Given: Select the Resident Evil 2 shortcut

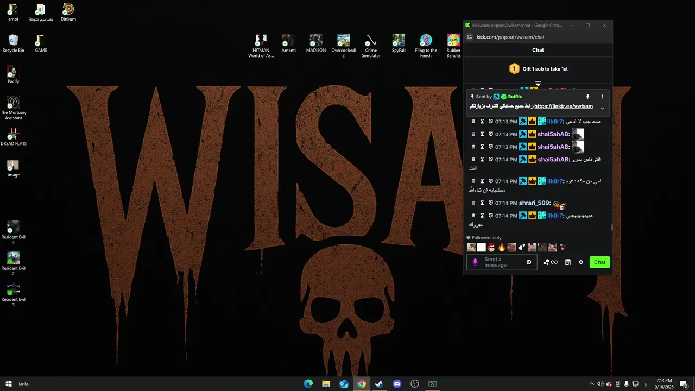Looking at the screenshot, I should click(13, 264).
